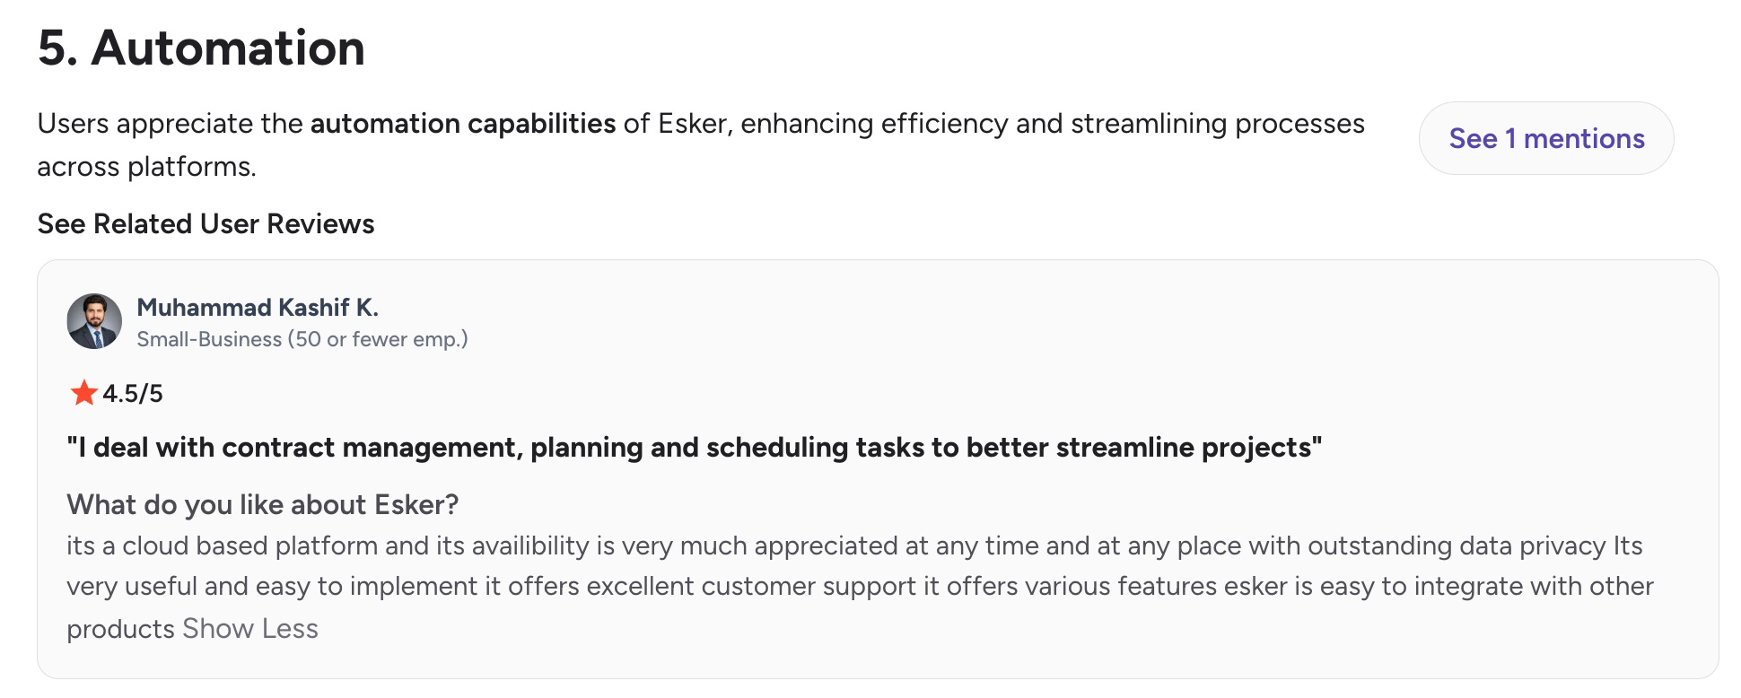
Task: Click the word "products" before Show Less
Action: click(121, 630)
